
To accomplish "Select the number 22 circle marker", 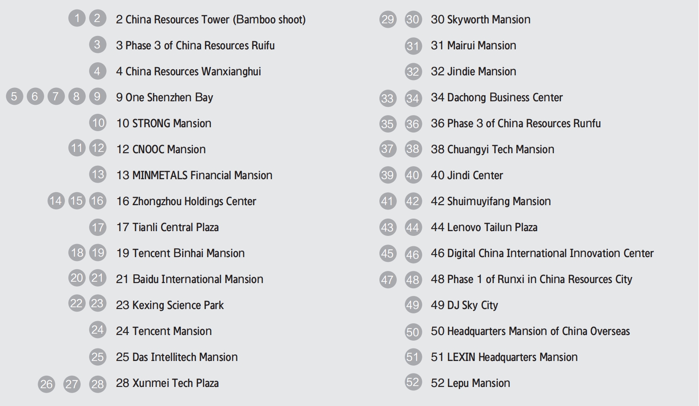I will [77, 303].
